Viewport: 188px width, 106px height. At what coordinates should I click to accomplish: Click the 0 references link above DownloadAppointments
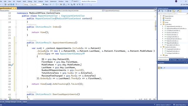31,92
